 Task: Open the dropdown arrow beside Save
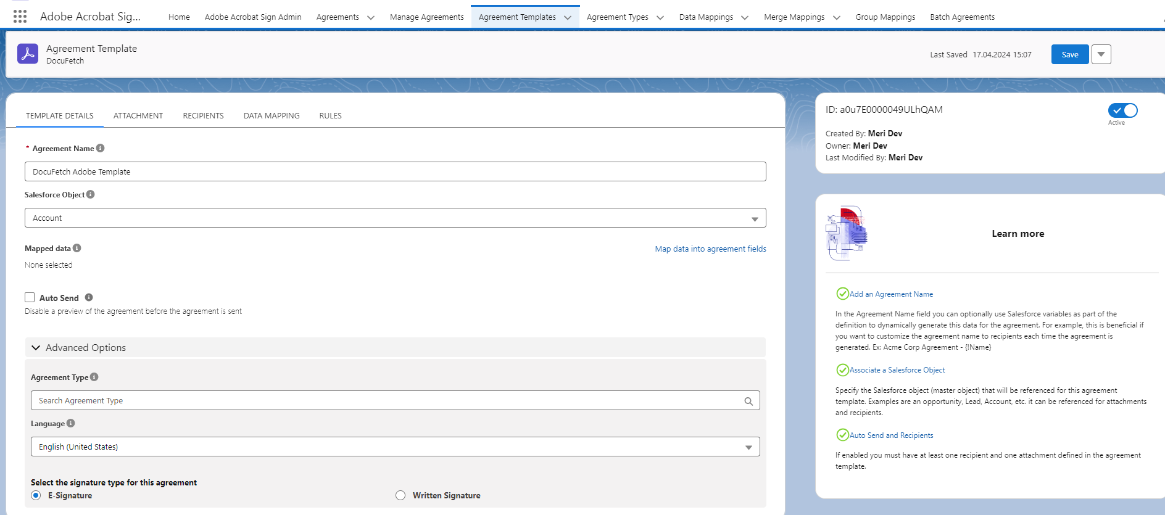coord(1101,54)
